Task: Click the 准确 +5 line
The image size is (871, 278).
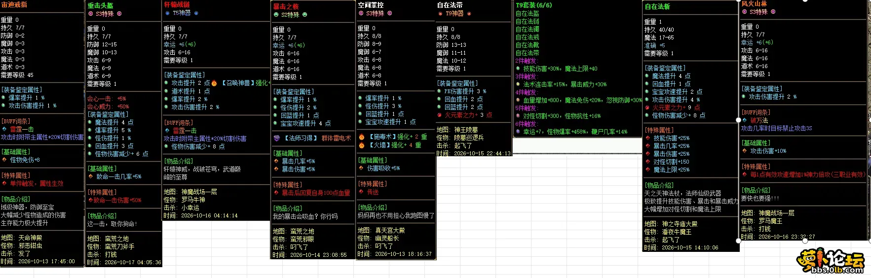Action: [x=655, y=45]
